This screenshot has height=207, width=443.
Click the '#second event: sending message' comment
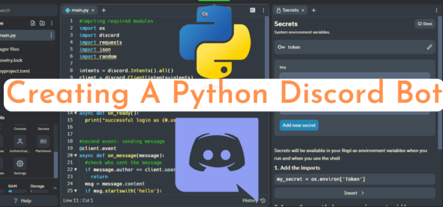point(122,141)
